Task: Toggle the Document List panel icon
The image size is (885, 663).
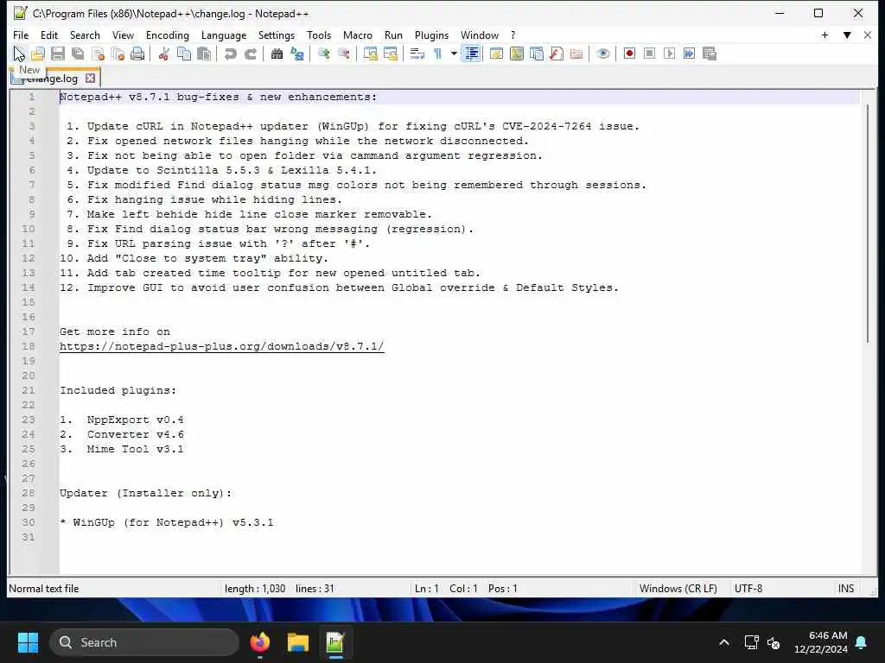Action: (x=537, y=54)
